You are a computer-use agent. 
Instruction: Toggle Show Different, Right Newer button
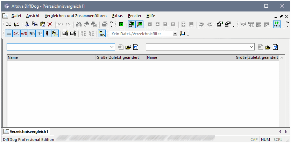coord(24,34)
